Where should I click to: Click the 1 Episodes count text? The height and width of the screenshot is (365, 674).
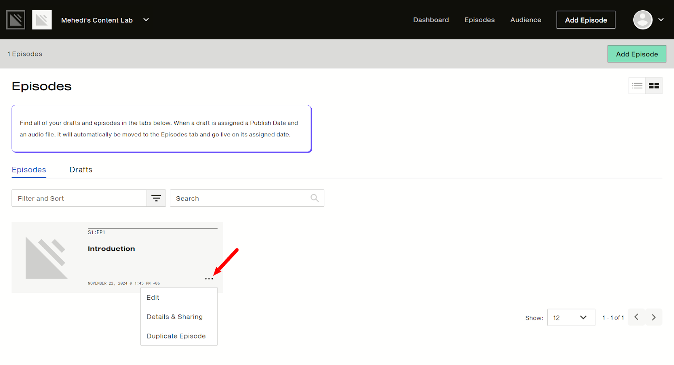click(25, 54)
